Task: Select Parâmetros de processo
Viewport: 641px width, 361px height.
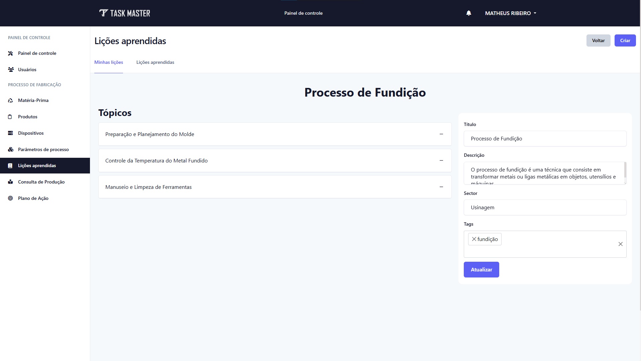Action: point(43,149)
